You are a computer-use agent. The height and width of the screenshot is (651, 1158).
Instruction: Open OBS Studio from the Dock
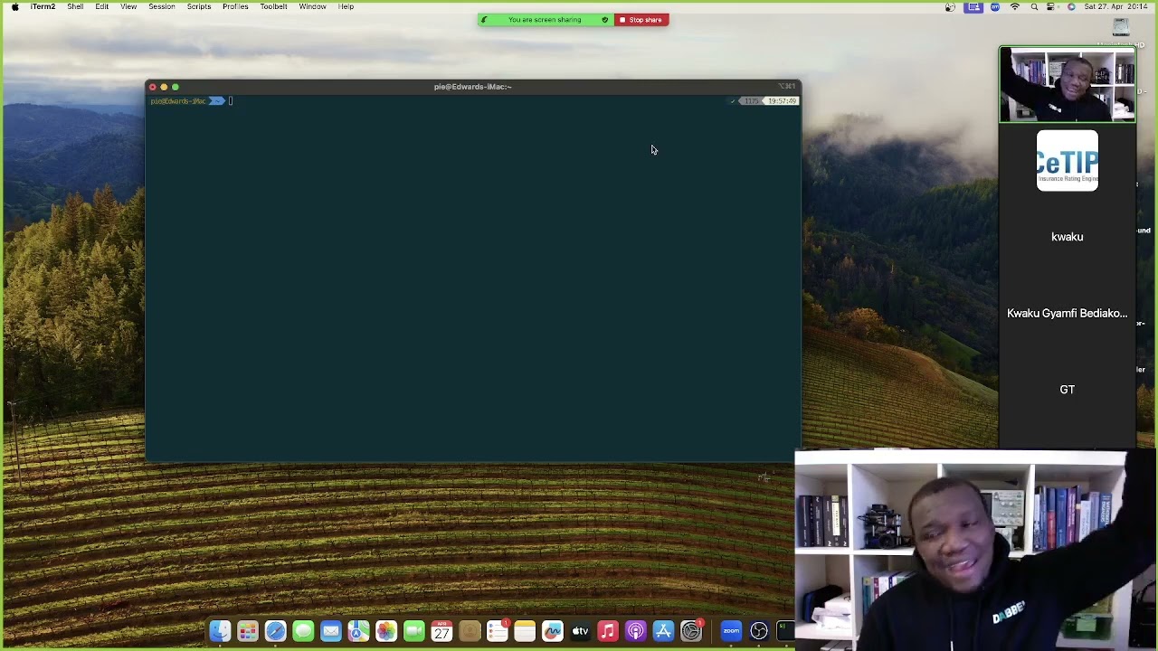coord(759,631)
